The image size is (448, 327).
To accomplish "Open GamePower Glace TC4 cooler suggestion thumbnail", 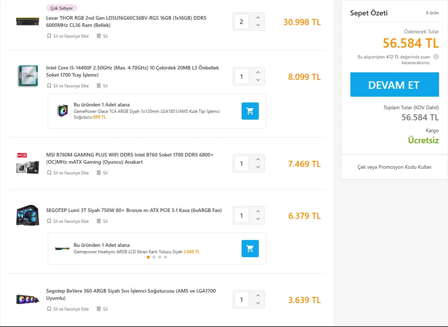I will click(x=62, y=111).
